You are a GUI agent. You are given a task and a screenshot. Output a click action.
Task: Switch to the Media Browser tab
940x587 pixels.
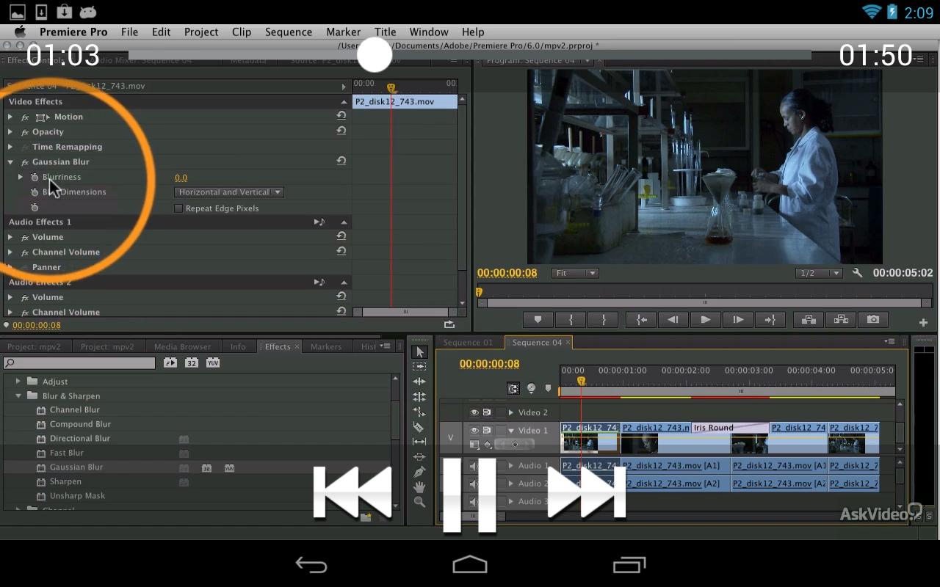(182, 347)
